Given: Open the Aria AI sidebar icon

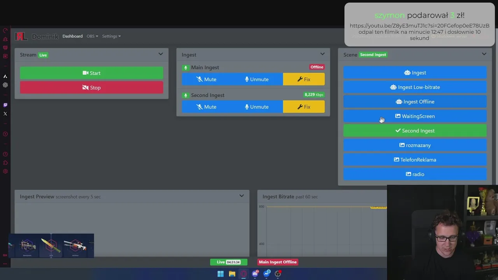Looking at the screenshot, I should tap(5, 76).
